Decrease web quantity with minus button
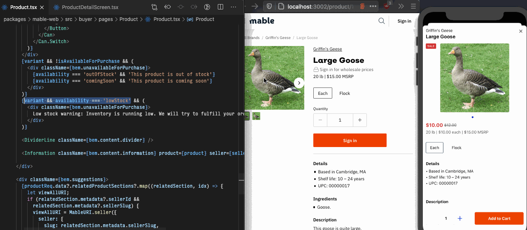527x230 pixels. coord(320,120)
